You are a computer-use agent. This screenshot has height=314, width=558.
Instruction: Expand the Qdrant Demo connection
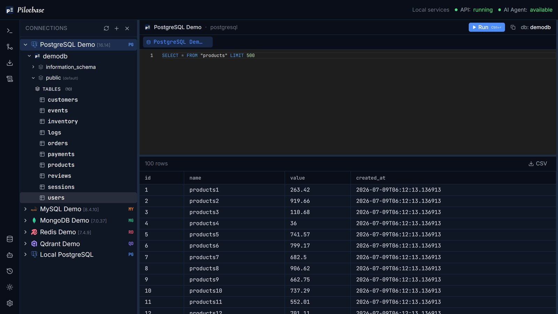pyautogui.click(x=25, y=244)
